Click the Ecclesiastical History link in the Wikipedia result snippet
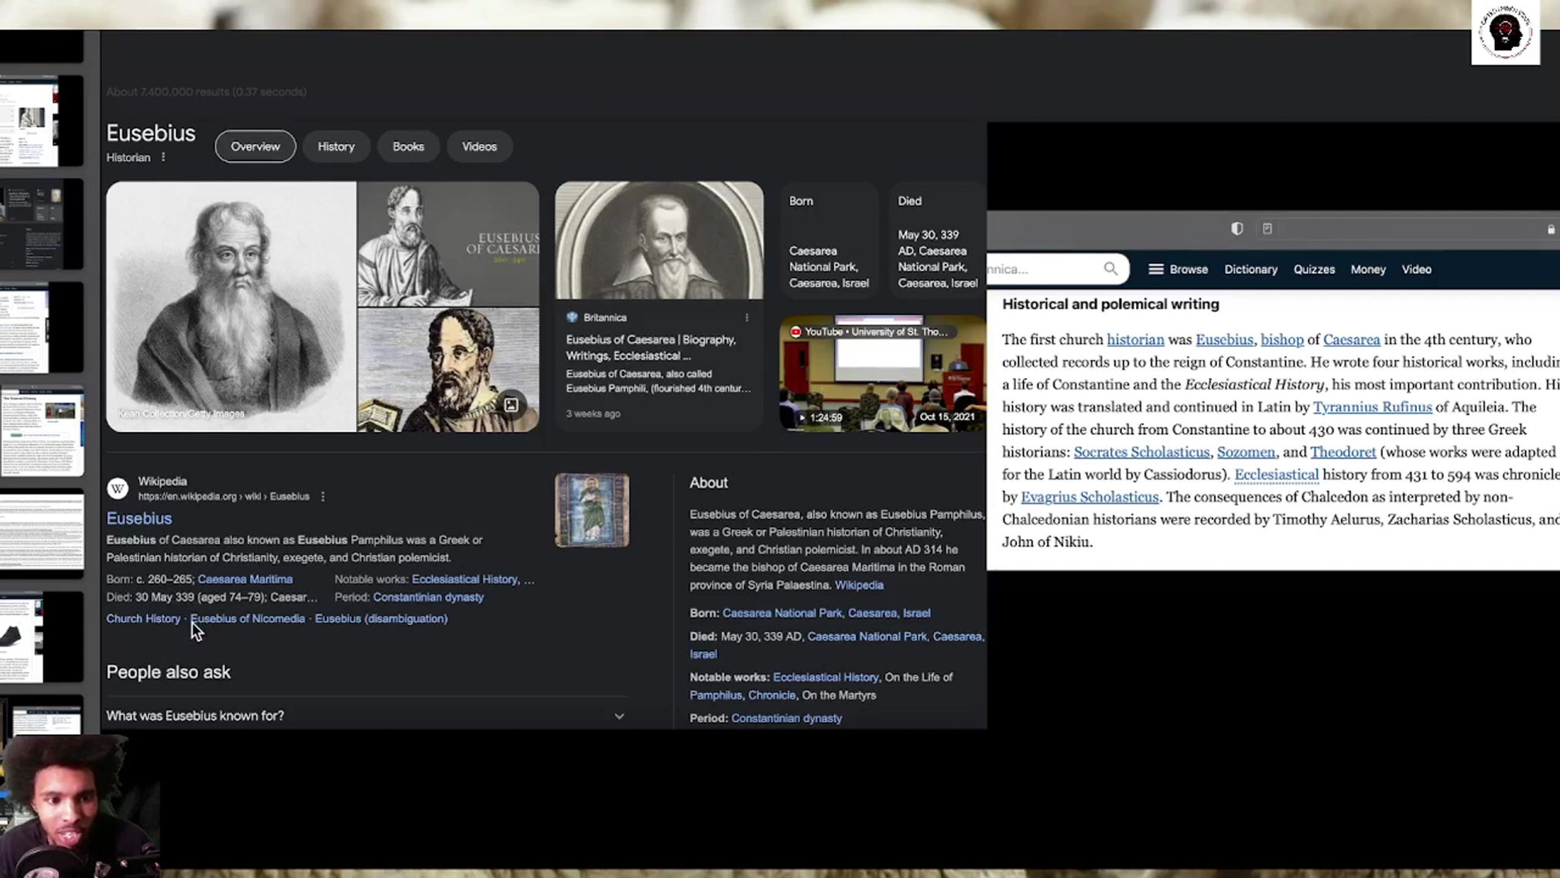The height and width of the screenshot is (878, 1560). point(464,579)
